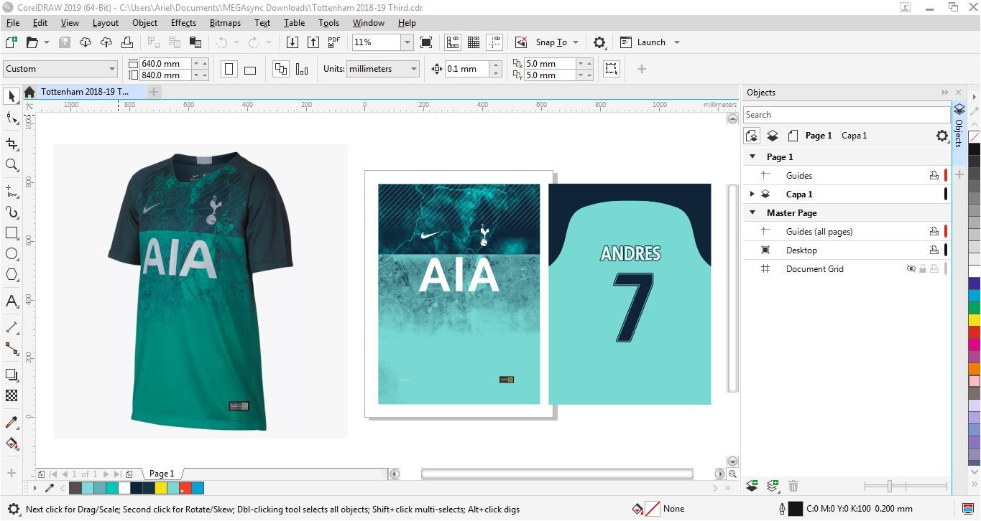
Task: Select the Ellipse tool
Action: click(11, 254)
